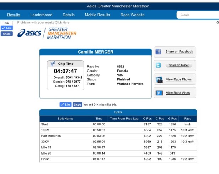This screenshot has width=219, height=174.
Task: Click Share on Facebook link
Action: [179, 52]
